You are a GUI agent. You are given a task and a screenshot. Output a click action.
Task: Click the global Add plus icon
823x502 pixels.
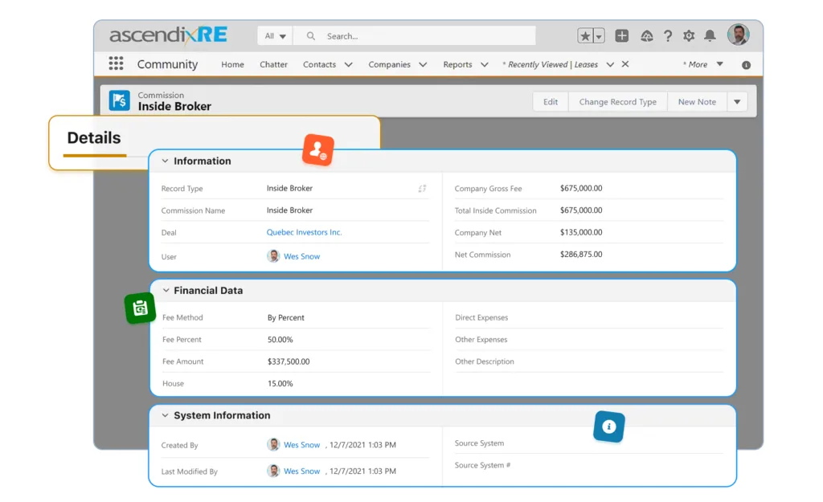click(621, 36)
